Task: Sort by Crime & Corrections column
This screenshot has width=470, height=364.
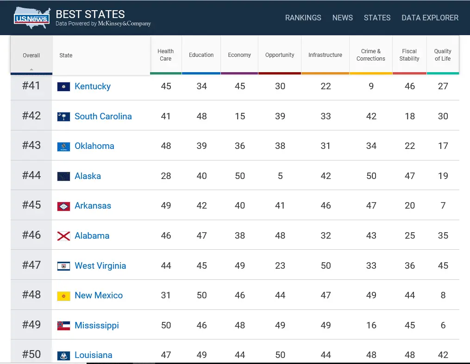Action: pyautogui.click(x=370, y=55)
